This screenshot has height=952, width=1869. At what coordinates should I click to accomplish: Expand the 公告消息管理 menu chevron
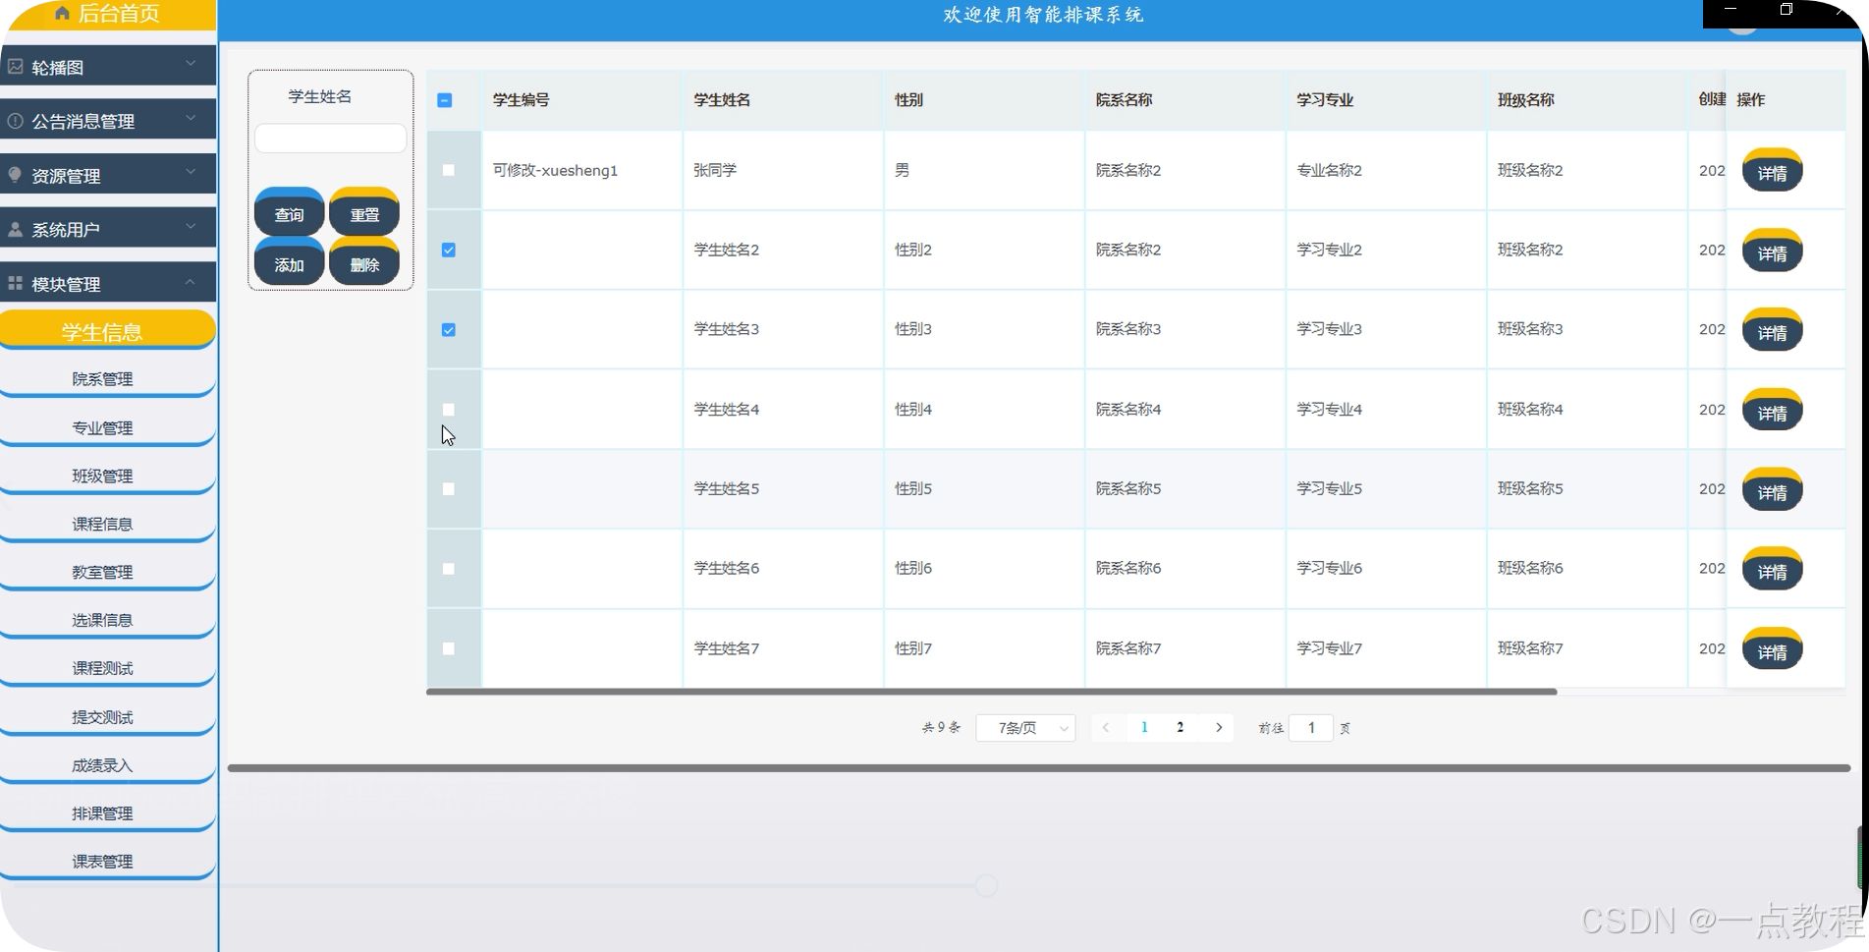pyautogui.click(x=191, y=118)
